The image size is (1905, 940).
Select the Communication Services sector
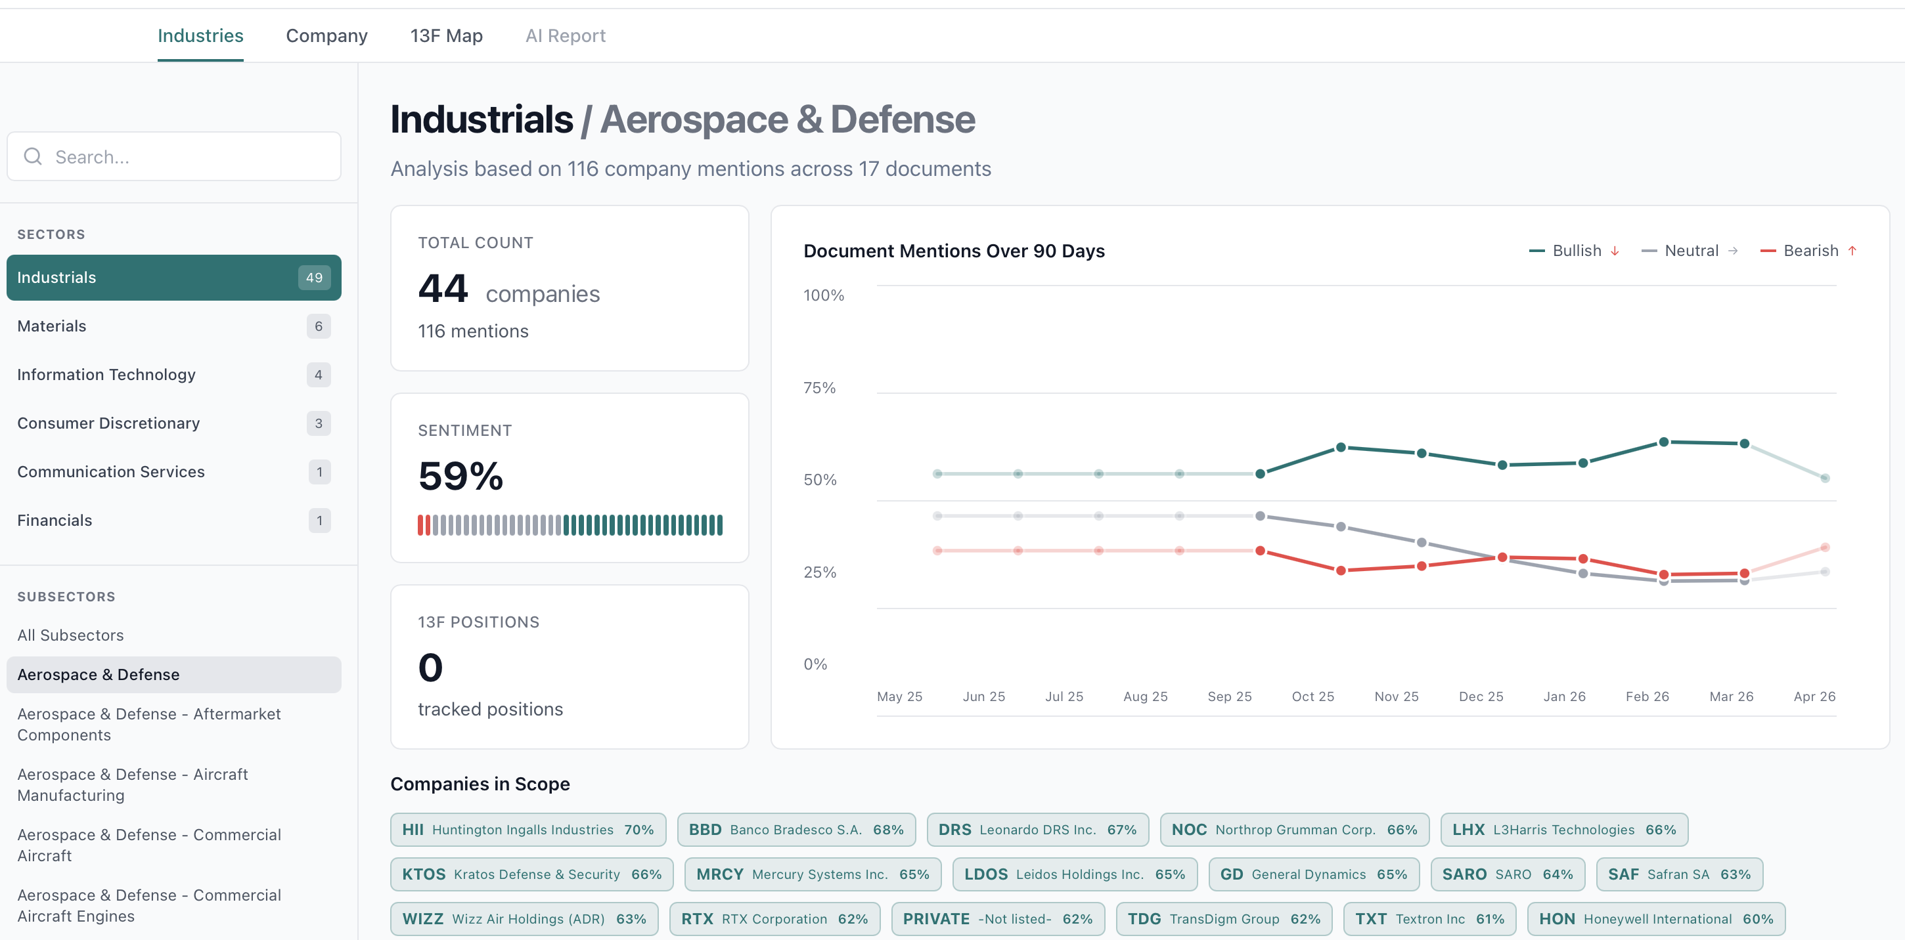174,472
